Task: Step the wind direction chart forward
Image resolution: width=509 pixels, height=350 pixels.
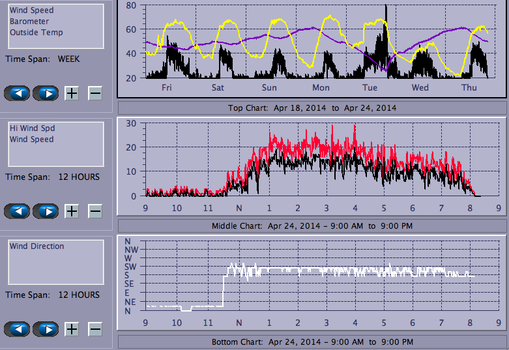Action: [46, 329]
